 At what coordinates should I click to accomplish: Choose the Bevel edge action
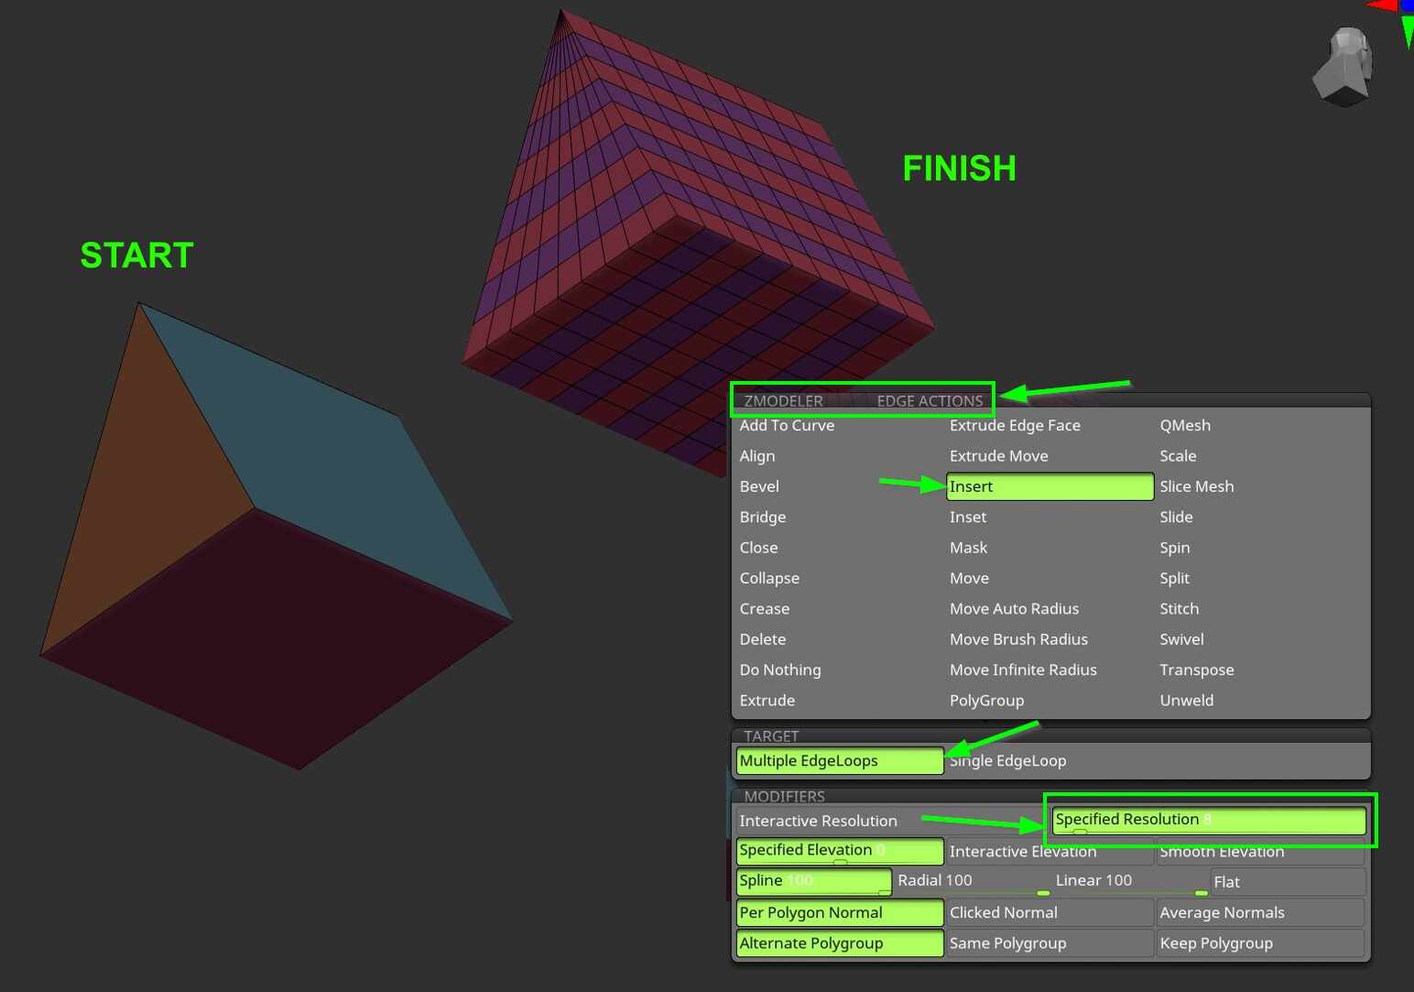759,486
